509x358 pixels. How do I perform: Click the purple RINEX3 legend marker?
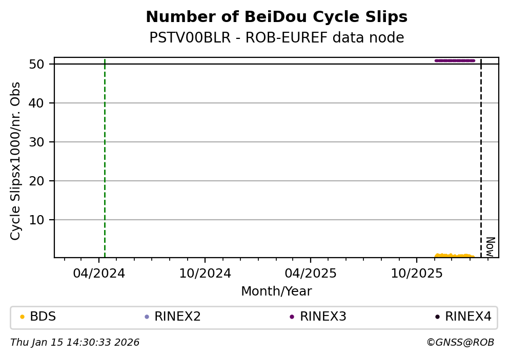(x=292, y=317)
